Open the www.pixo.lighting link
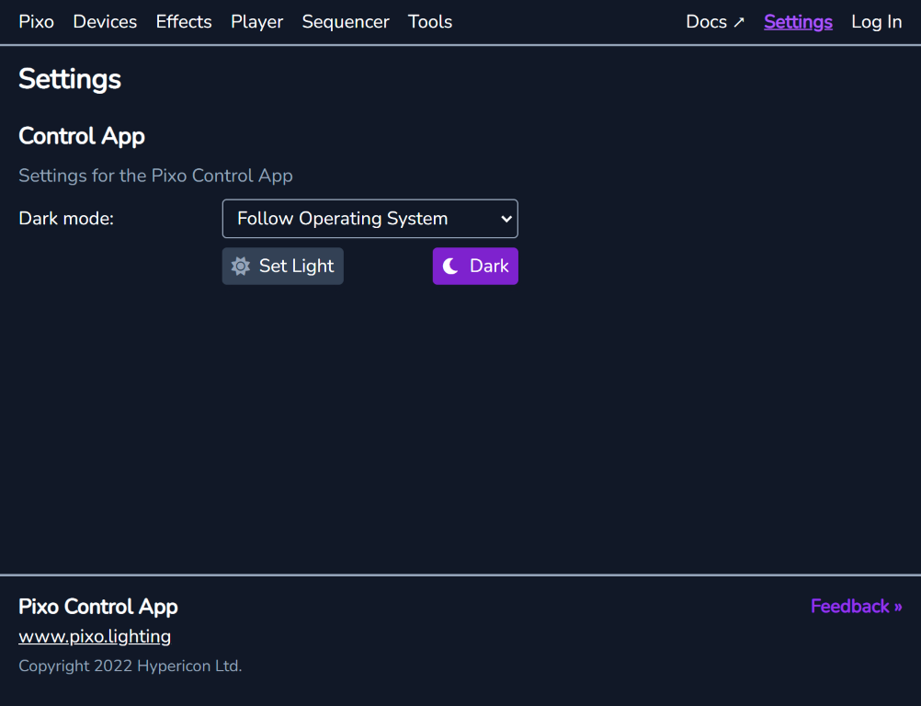The image size is (921, 706). (x=95, y=636)
